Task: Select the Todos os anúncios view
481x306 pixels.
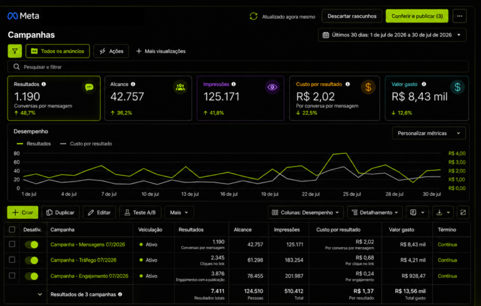Action: 58,51
